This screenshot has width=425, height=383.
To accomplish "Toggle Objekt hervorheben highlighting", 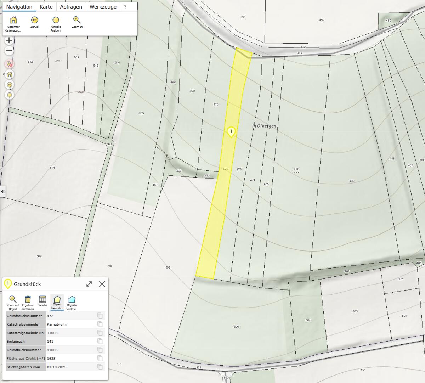I will point(57,300).
